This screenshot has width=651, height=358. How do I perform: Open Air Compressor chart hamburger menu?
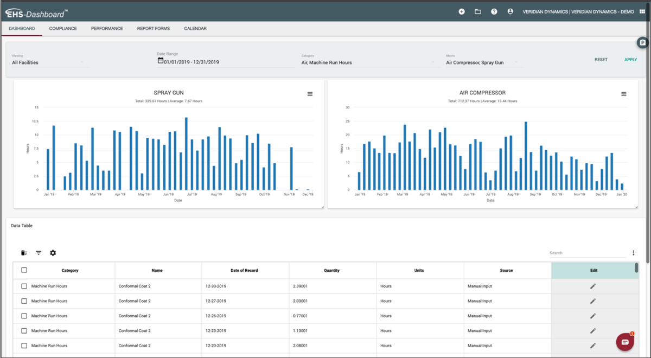click(x=624, y=94)
